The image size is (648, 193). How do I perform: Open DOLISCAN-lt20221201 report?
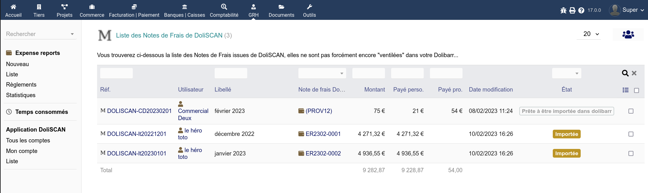tap(136, 134)
